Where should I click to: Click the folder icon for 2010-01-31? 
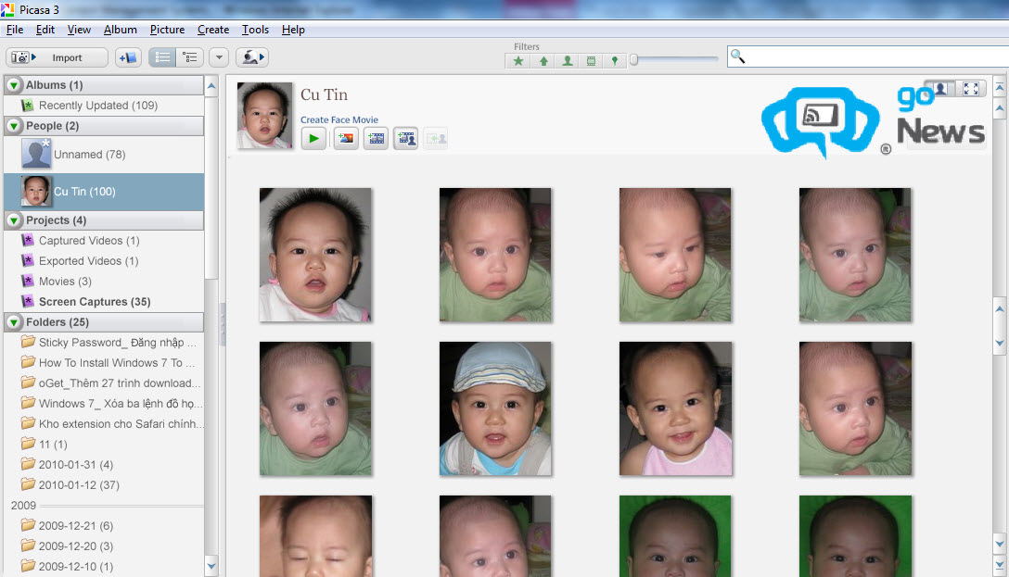coord(28,464)
